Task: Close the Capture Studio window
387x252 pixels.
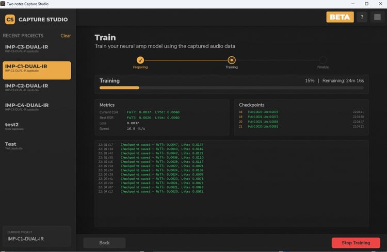Action: click(x=380, y=4)
